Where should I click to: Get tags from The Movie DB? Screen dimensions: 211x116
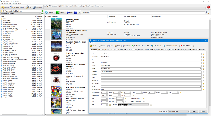141,46
